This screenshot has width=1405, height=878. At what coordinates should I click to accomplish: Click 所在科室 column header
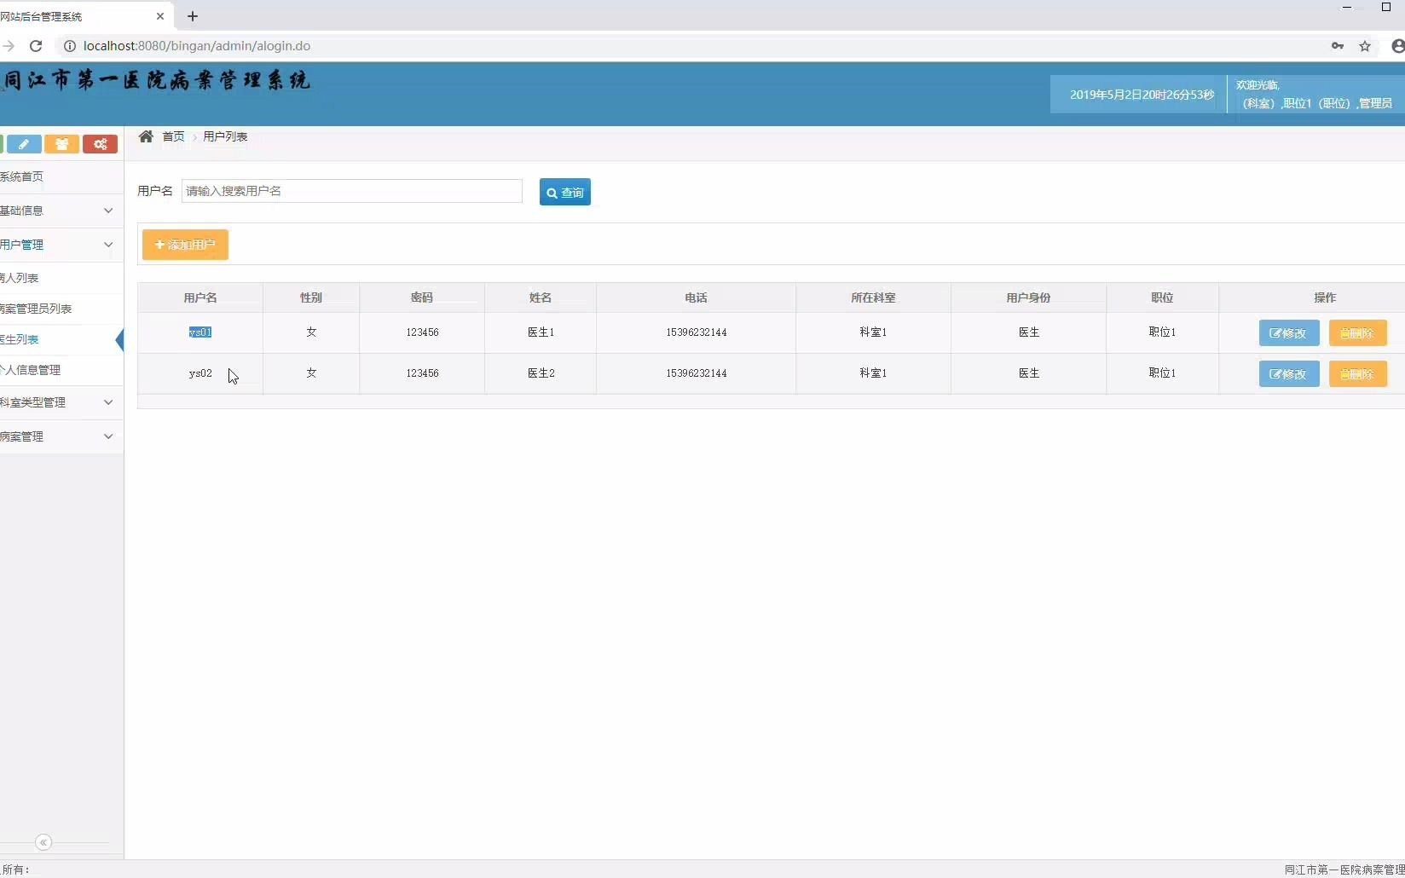click(873, 297)
